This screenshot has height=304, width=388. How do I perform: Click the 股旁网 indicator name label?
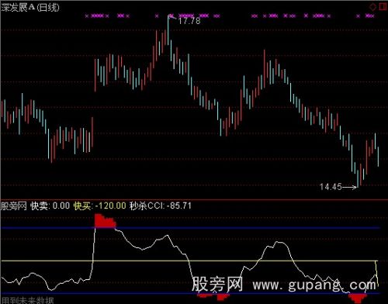[14, 206]
